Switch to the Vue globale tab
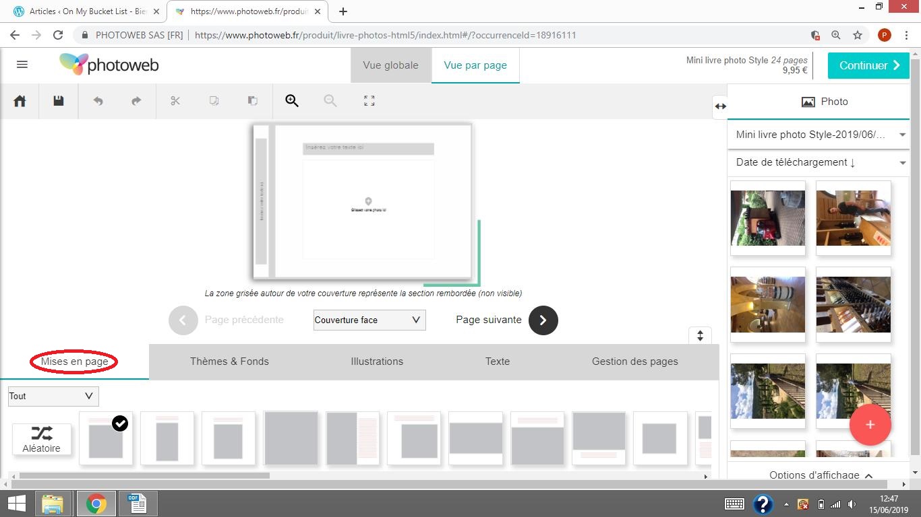This screenshot has width=921, height=517. pyautogui.click(x=390, y=65)
